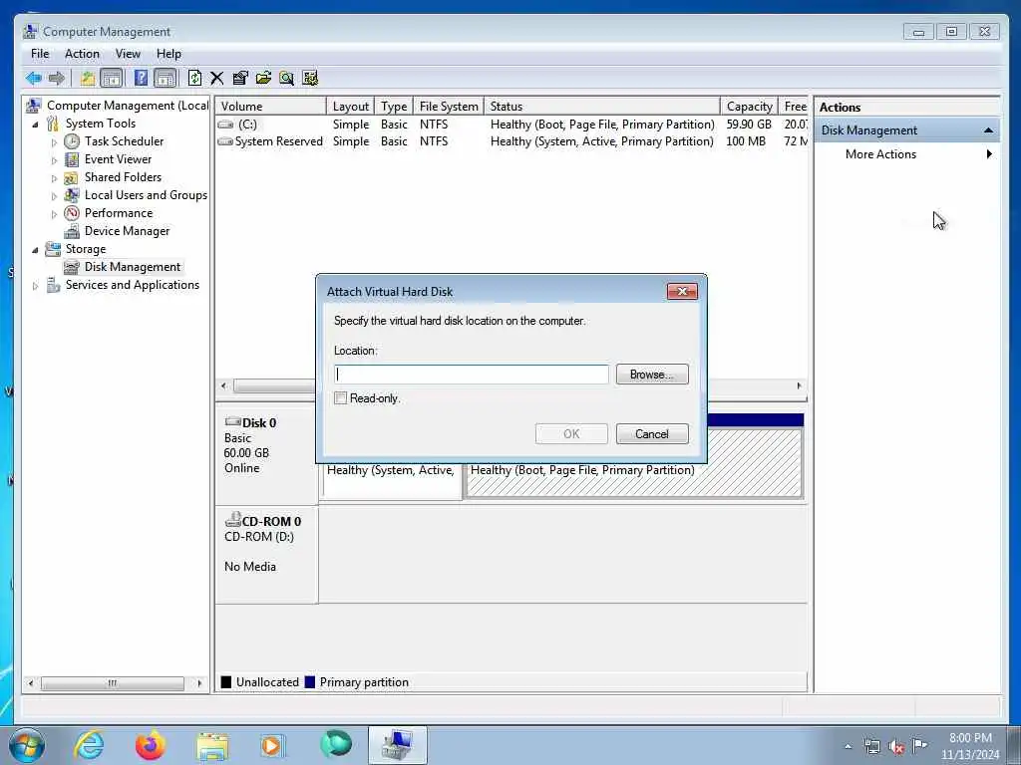This screenshot has height=765, width=1021.
Task: Open Help via blue question mark icon
Action: click(141, 78)
